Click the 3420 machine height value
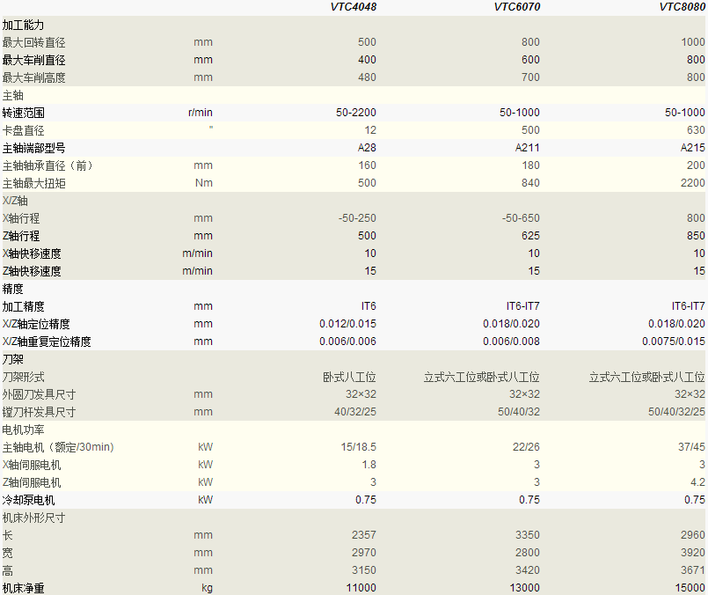Screen dimensions: 708x595 (528, 570)
